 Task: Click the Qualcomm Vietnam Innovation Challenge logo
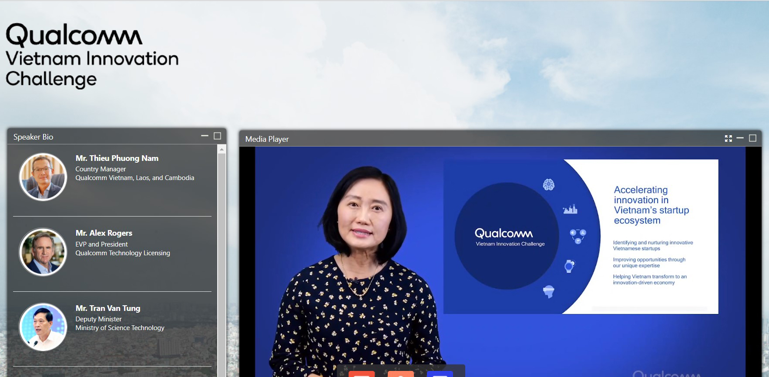click(x=92, y=56)
